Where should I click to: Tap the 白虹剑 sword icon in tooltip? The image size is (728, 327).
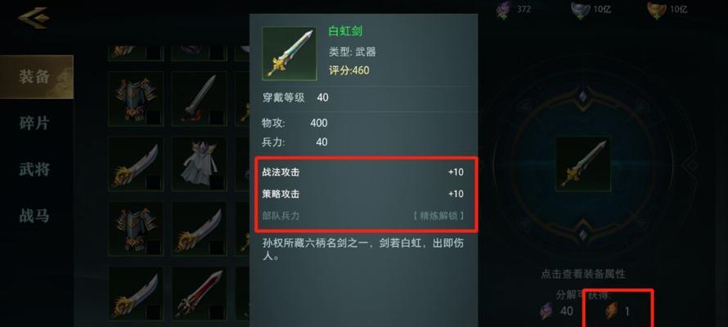(x=290, y=53)
